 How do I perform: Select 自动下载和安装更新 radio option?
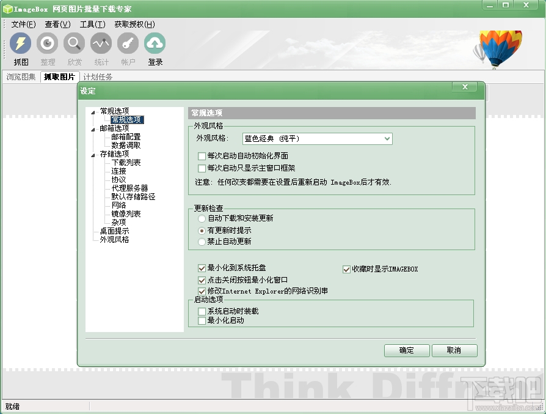[x=201, y=219]
